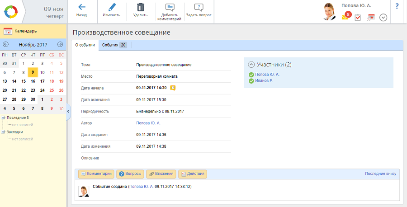Click the Изменить pencil icon

coord(111,7)
